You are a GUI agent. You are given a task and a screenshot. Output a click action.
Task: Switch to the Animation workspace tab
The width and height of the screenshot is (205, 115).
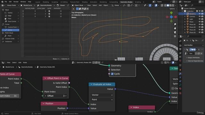click(x=94, y=2)
